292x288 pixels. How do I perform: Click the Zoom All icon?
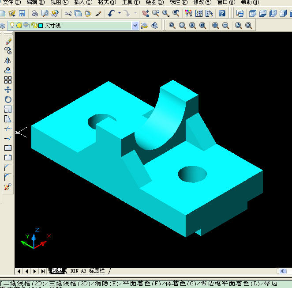238,26
